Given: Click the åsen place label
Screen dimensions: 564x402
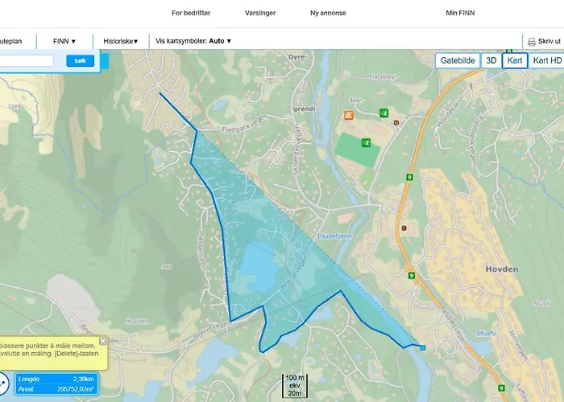Looking at the screenshot, I should click(356, 100).
